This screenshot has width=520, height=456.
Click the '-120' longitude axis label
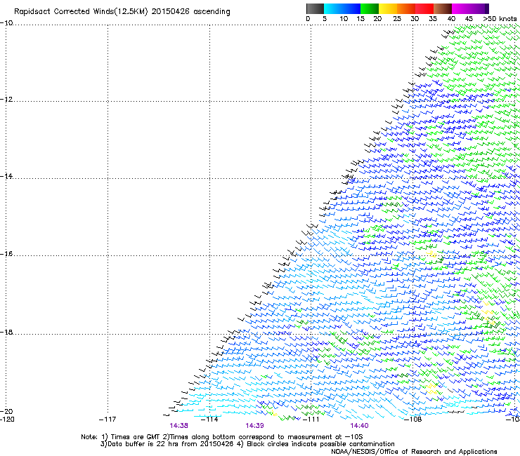coord(7,420)
